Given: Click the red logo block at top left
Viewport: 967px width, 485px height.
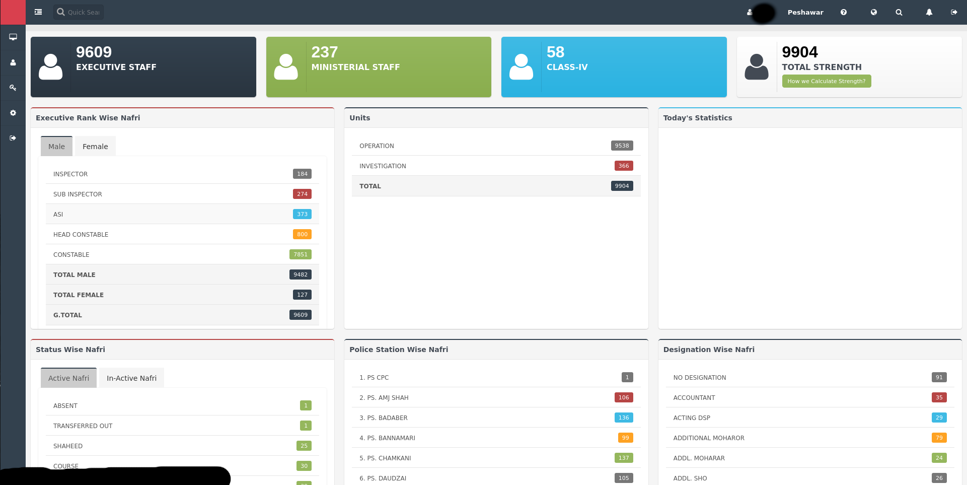Looking at the screenshot, I should point(13,12).
